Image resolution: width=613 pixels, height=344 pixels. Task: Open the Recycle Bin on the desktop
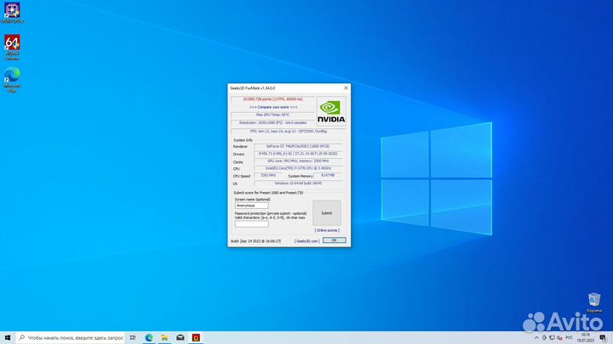[x=594, y=302]
